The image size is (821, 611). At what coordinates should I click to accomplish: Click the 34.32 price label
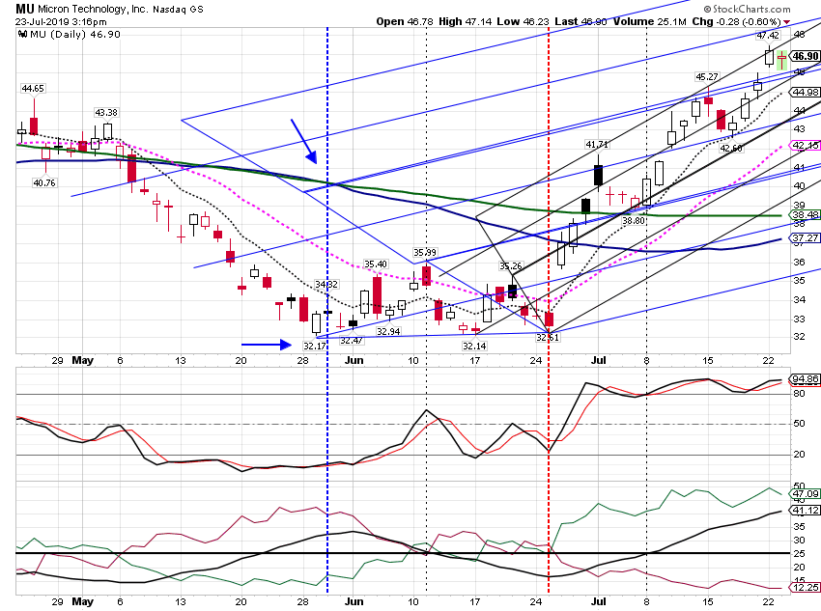click(326, 285)
